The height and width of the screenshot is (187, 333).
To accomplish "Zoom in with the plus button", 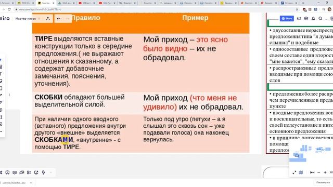I will (x=325, y=172).
